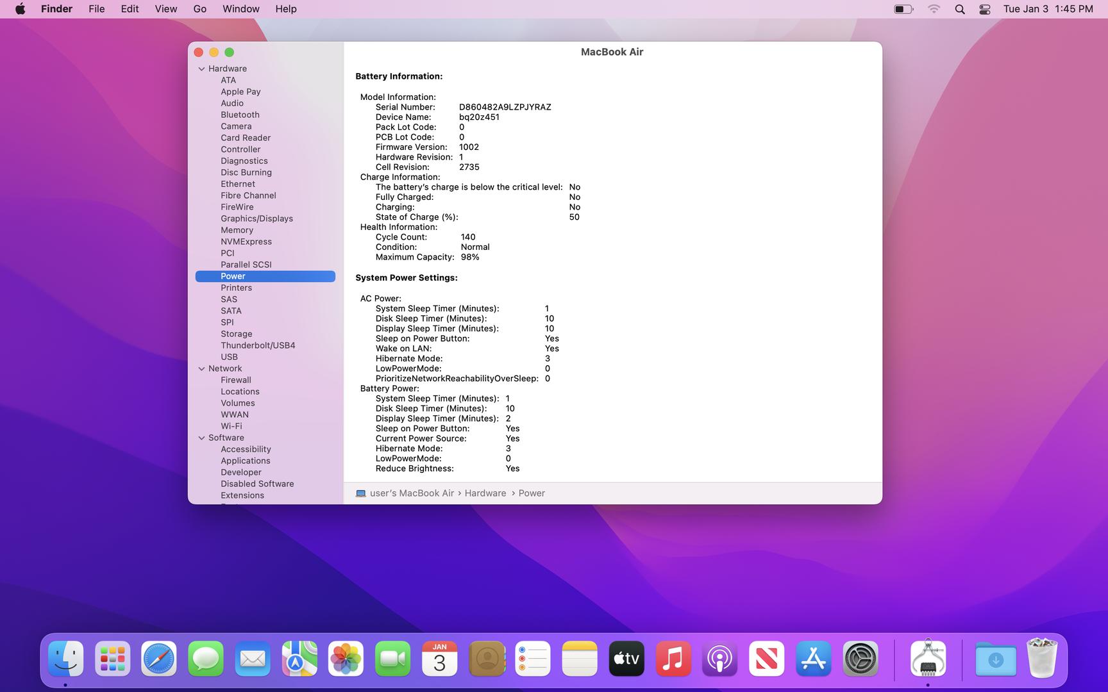
Task: Open Finder from the Dock
Action: pyautogui.click(x=66, y=659)
